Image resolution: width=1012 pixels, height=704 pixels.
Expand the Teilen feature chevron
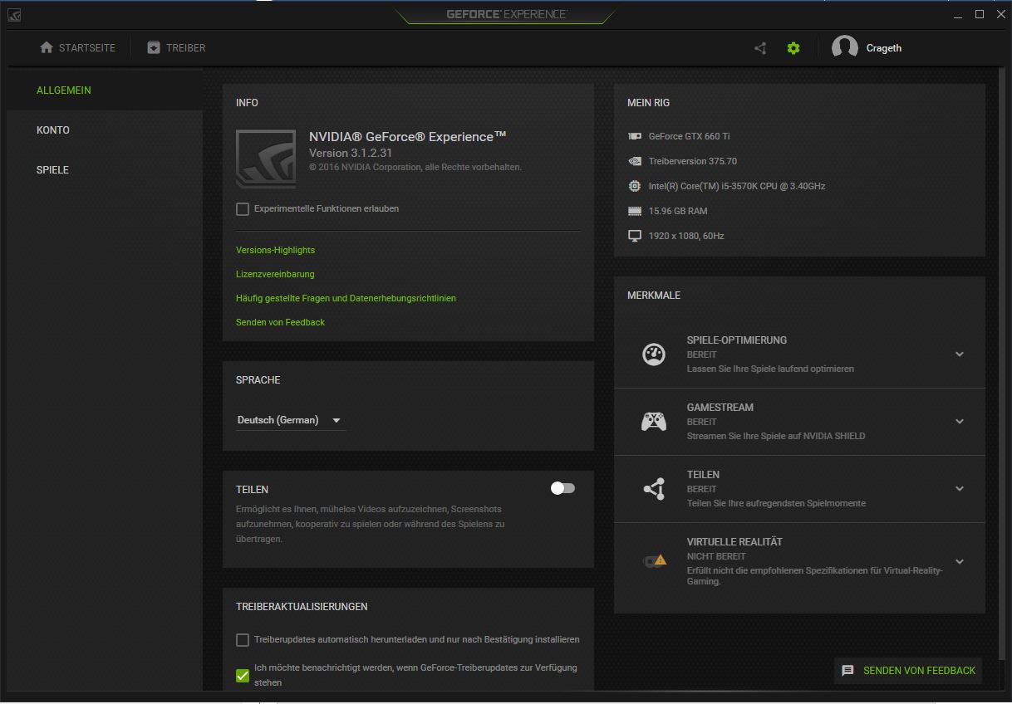click(x=960, y=488)
